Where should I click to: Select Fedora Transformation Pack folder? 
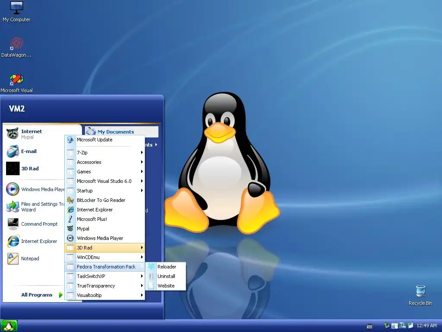(105, 267)
